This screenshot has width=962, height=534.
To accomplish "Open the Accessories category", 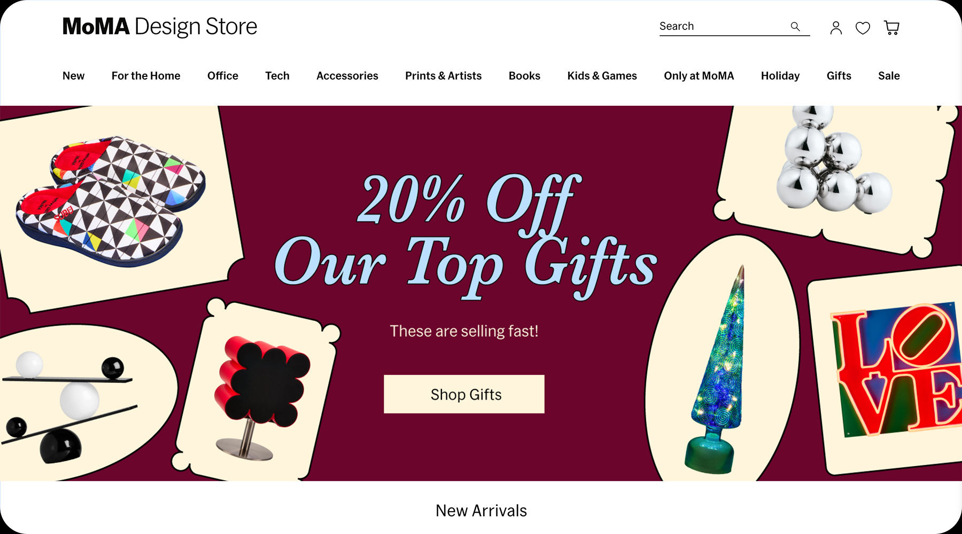I will coord(347,76).
